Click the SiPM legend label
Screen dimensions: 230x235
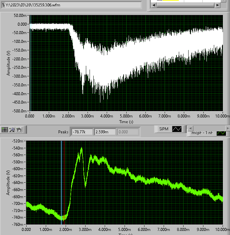pyautogui.click(x=164, y=129)
